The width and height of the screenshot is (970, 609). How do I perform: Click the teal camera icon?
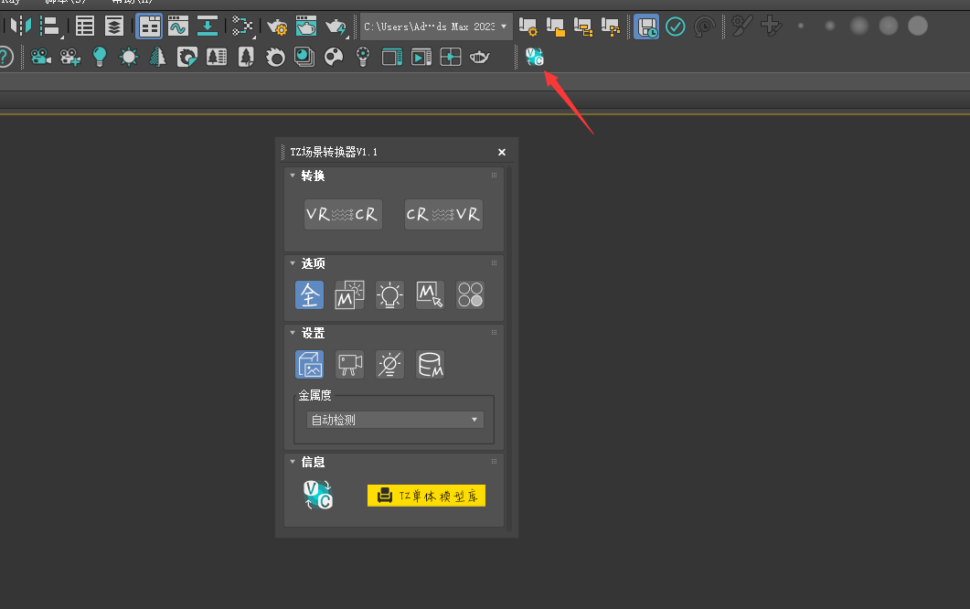41,57
